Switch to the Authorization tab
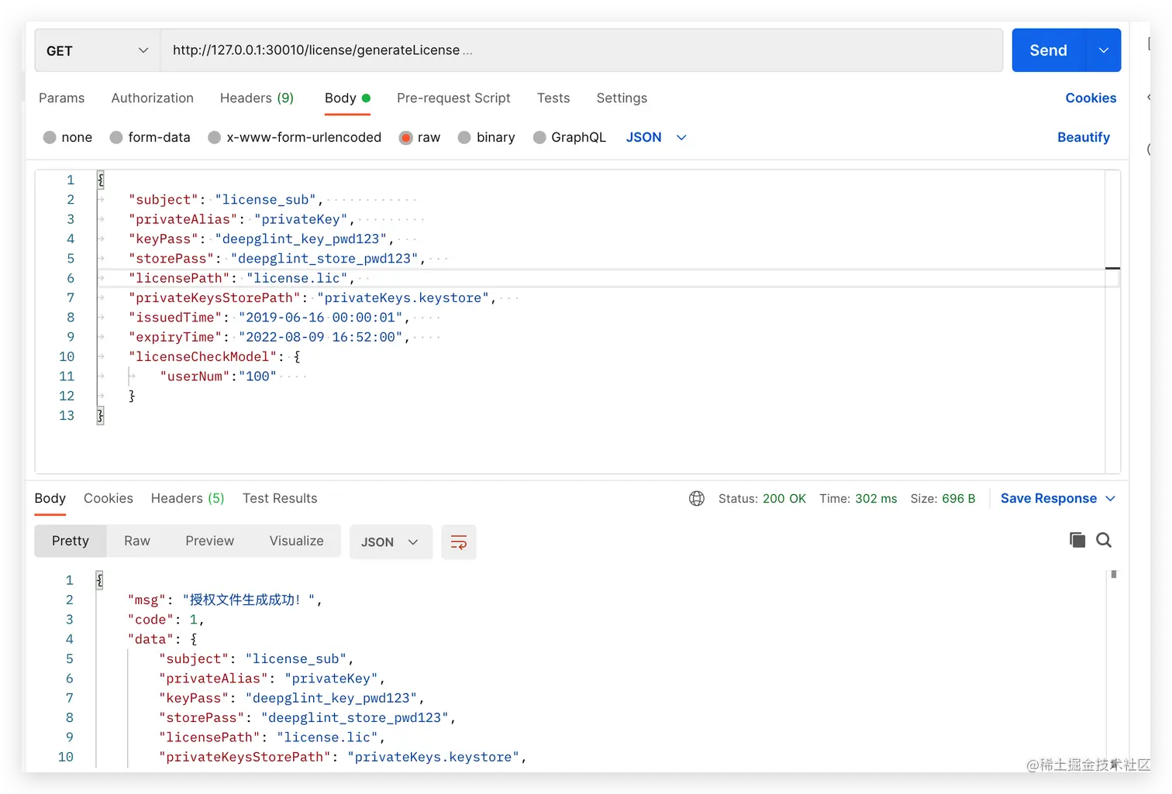 click(x=153, y=98)
